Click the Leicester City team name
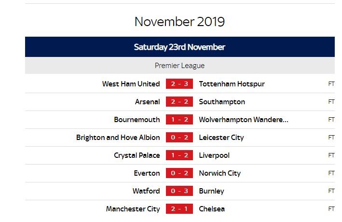Image resolution: width=342 pixels, height=222 pixels. (x=221, y=138)
